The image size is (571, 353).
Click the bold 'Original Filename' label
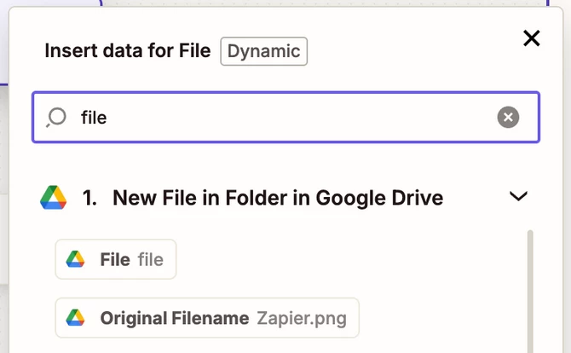point(175,318)
